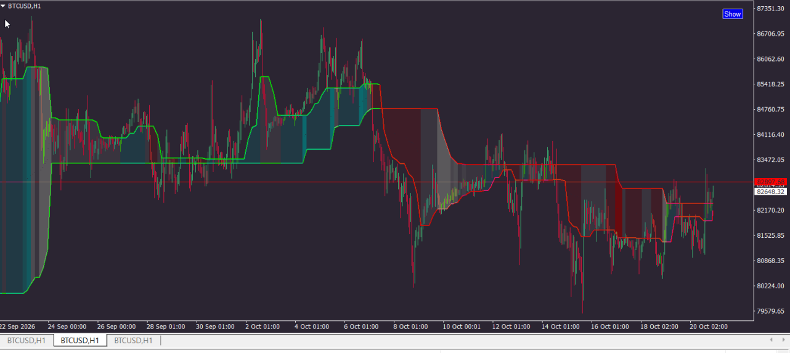Click the 86062.60 price axis value

coord(770,59)
